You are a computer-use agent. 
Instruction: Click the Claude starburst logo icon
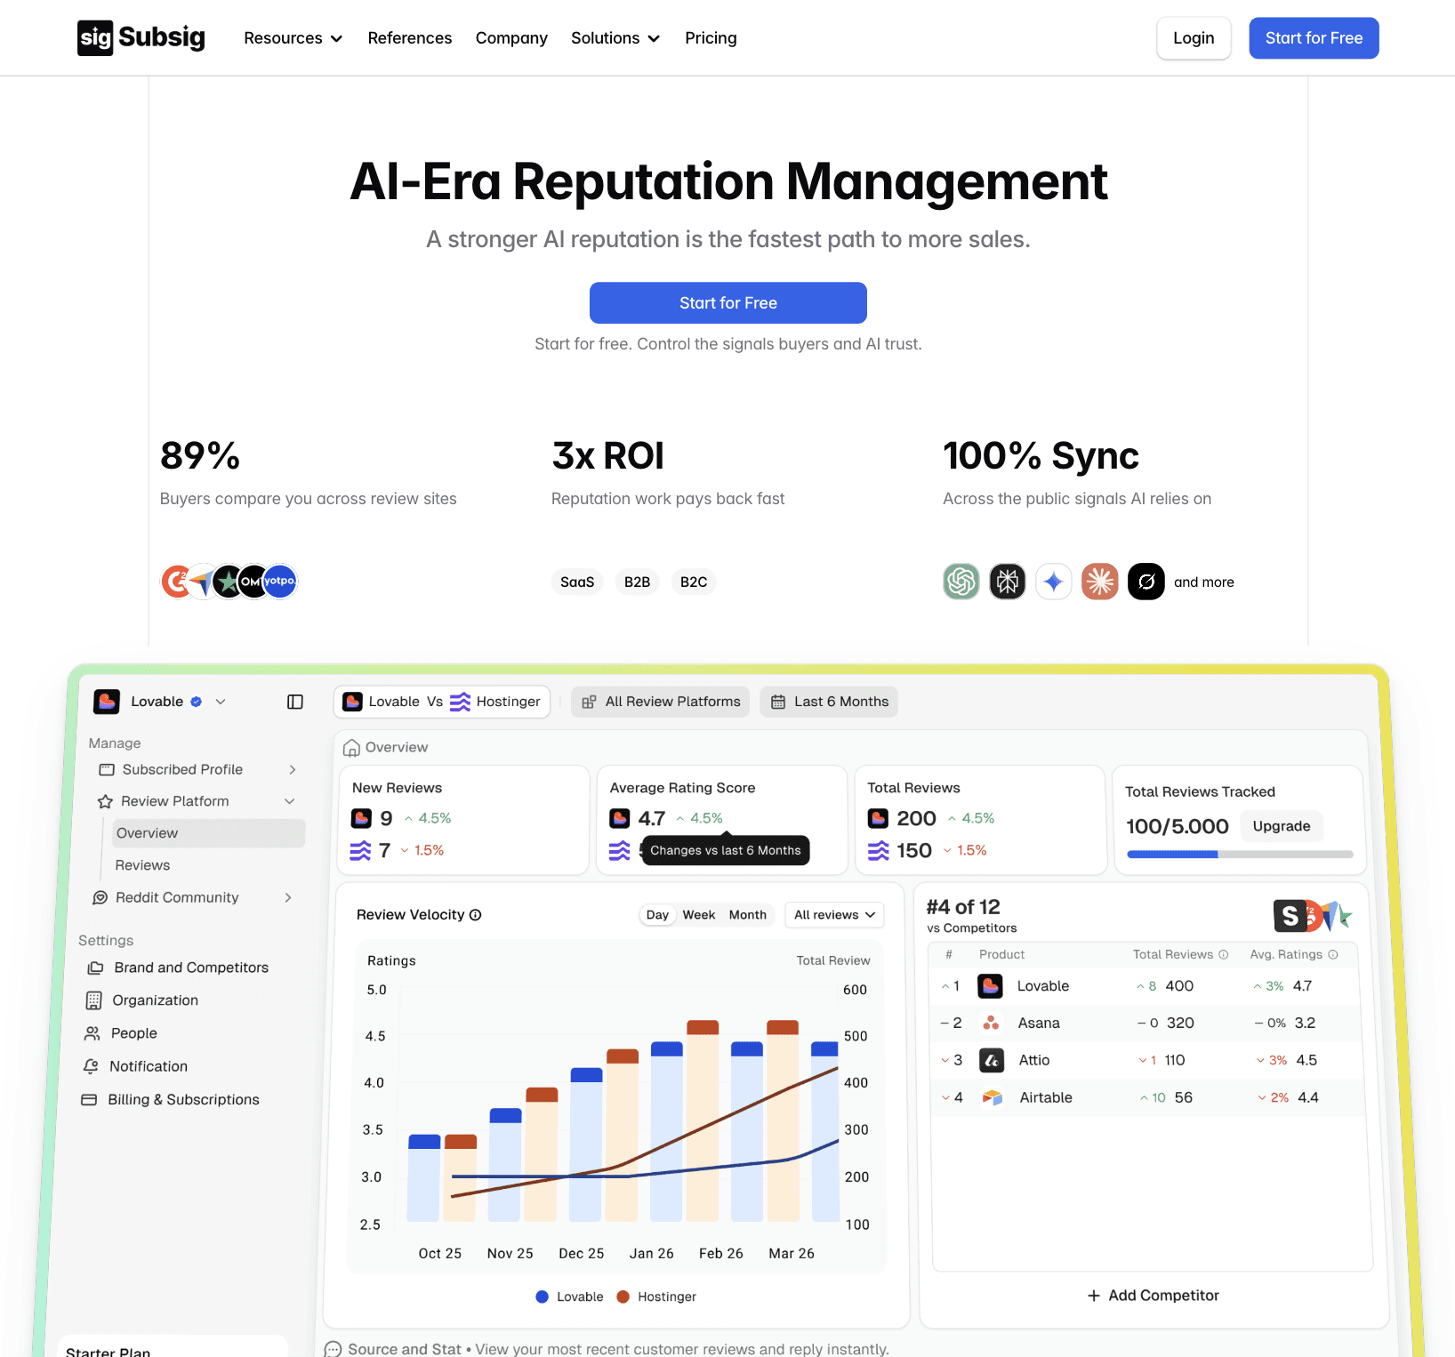[1100, 582]
